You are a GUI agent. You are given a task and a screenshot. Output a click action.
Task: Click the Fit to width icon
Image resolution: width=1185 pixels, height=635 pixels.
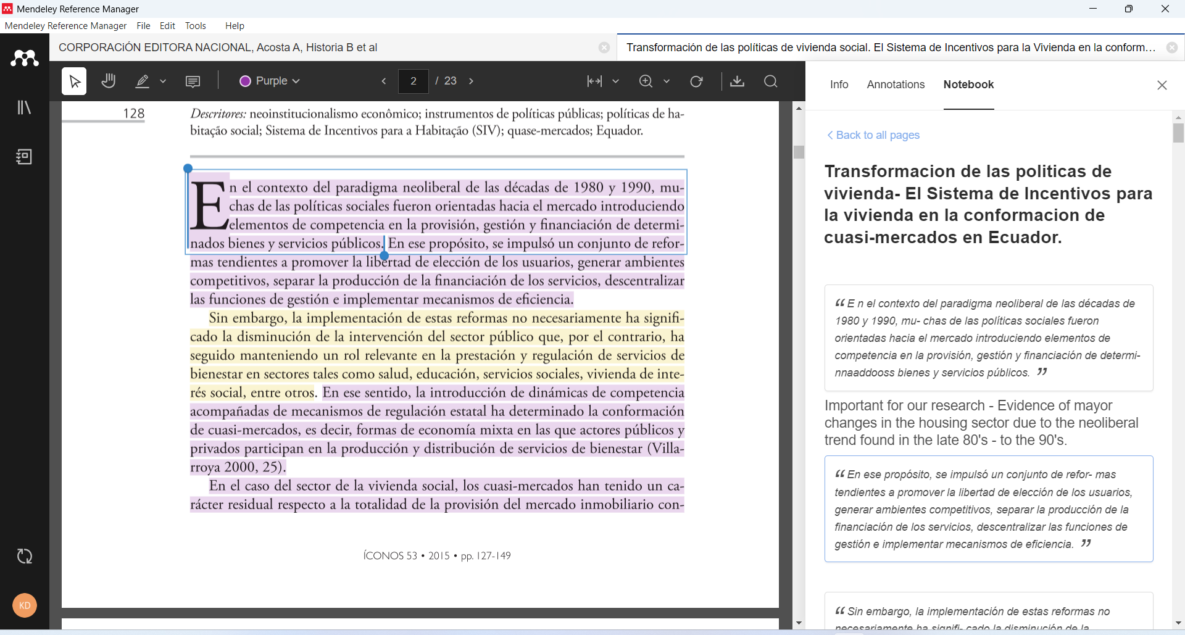pos(594,81)
